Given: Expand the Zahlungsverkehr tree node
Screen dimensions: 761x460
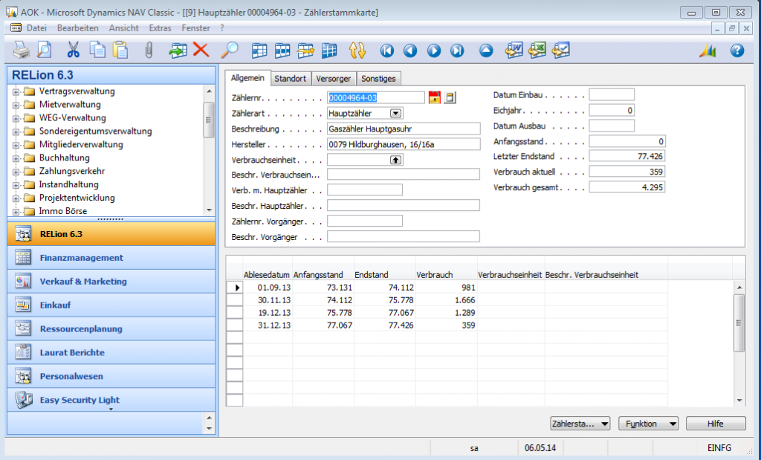Looking at the screenshot, I should [16, 172].
